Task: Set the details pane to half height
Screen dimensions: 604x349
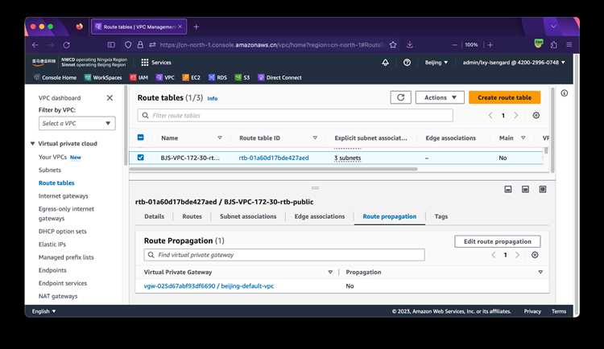Action: tap(525, 189)
